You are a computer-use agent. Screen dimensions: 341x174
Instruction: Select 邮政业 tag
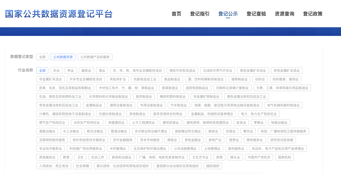tap(213, 131)
